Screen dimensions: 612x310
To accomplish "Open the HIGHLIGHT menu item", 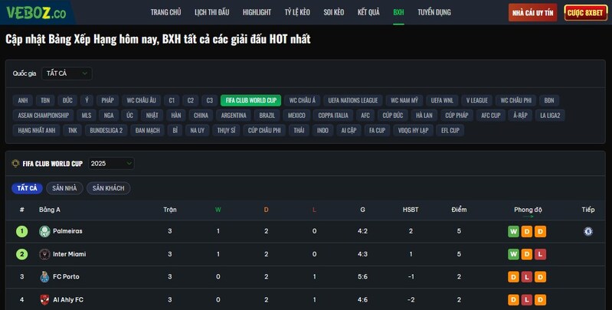I will tap(257, 12).
